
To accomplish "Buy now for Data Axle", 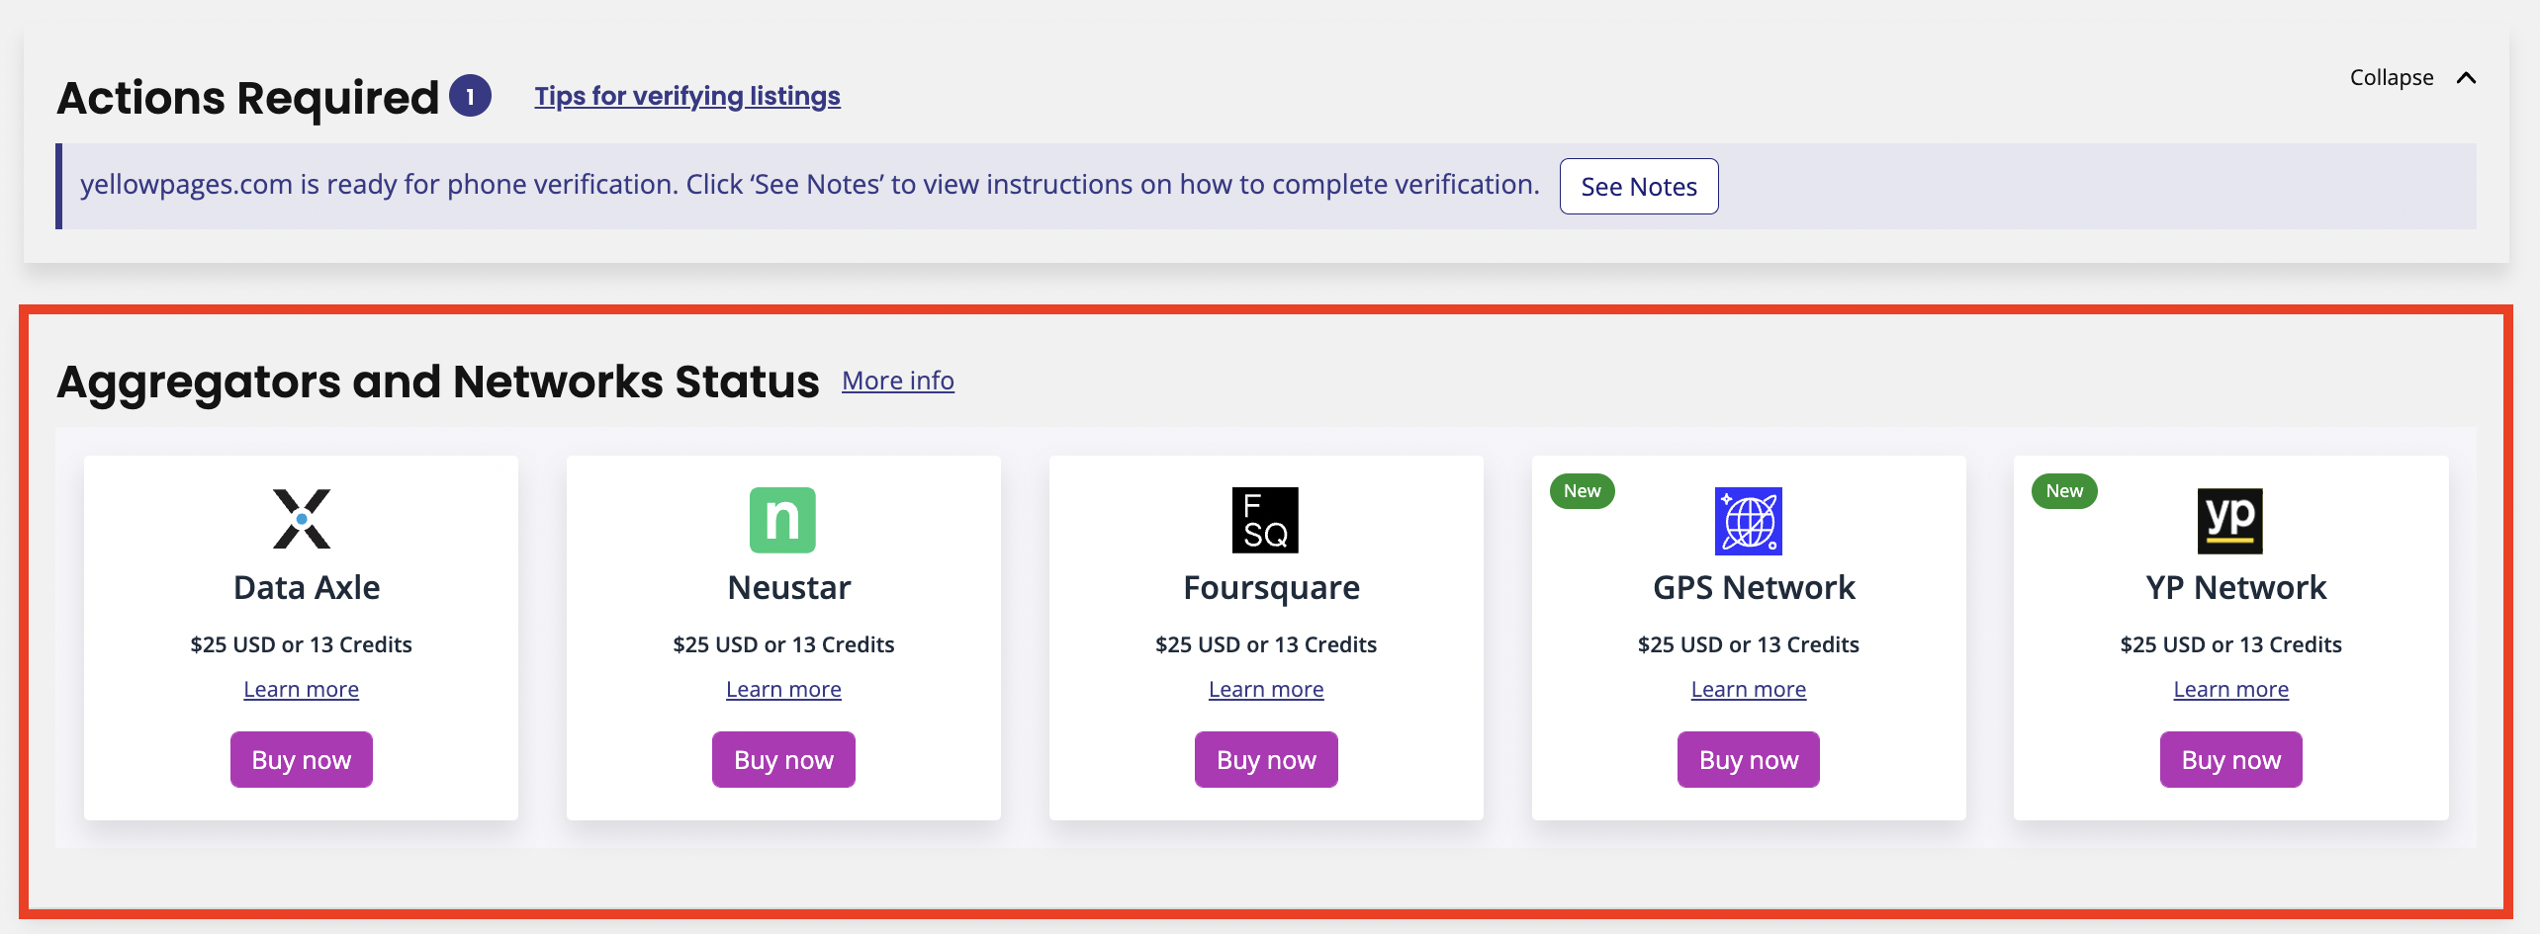I will (x=302, y=760).
